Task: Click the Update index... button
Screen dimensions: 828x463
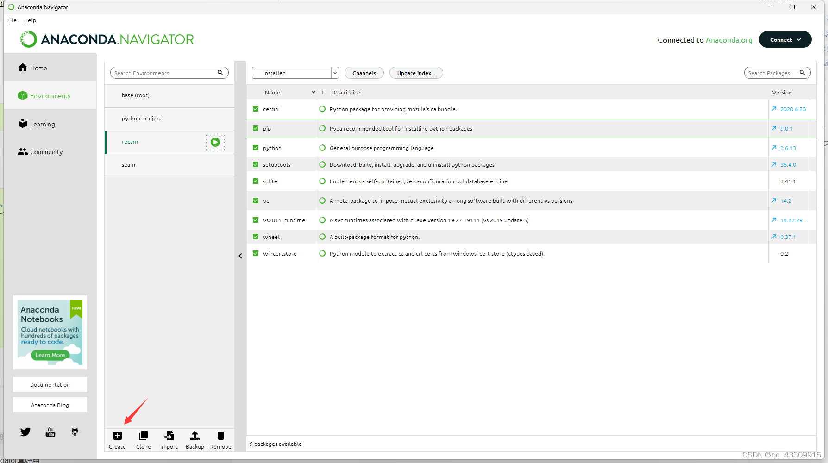Action: click(x=416, y=73)
